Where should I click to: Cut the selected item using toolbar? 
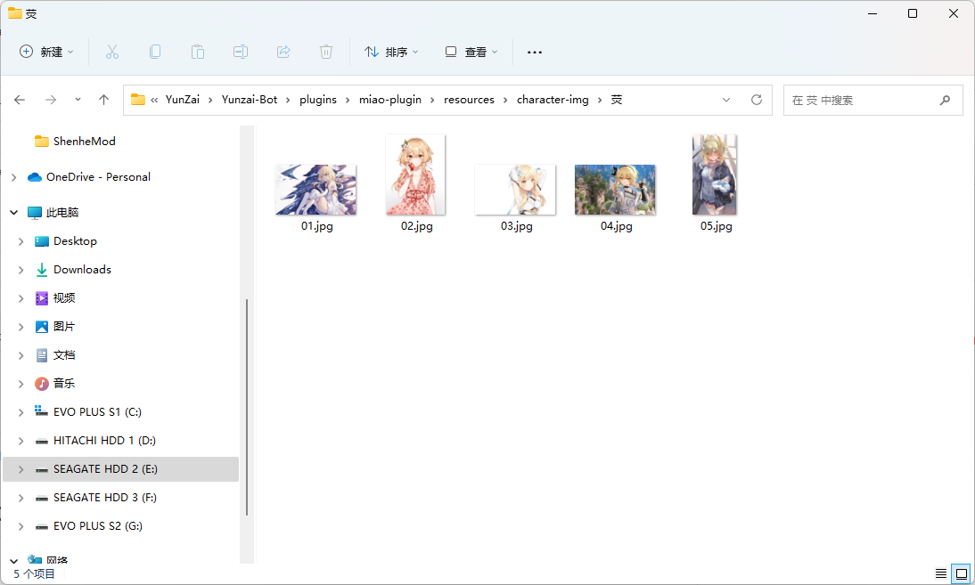pyautogui.click(x=111, y=52)
